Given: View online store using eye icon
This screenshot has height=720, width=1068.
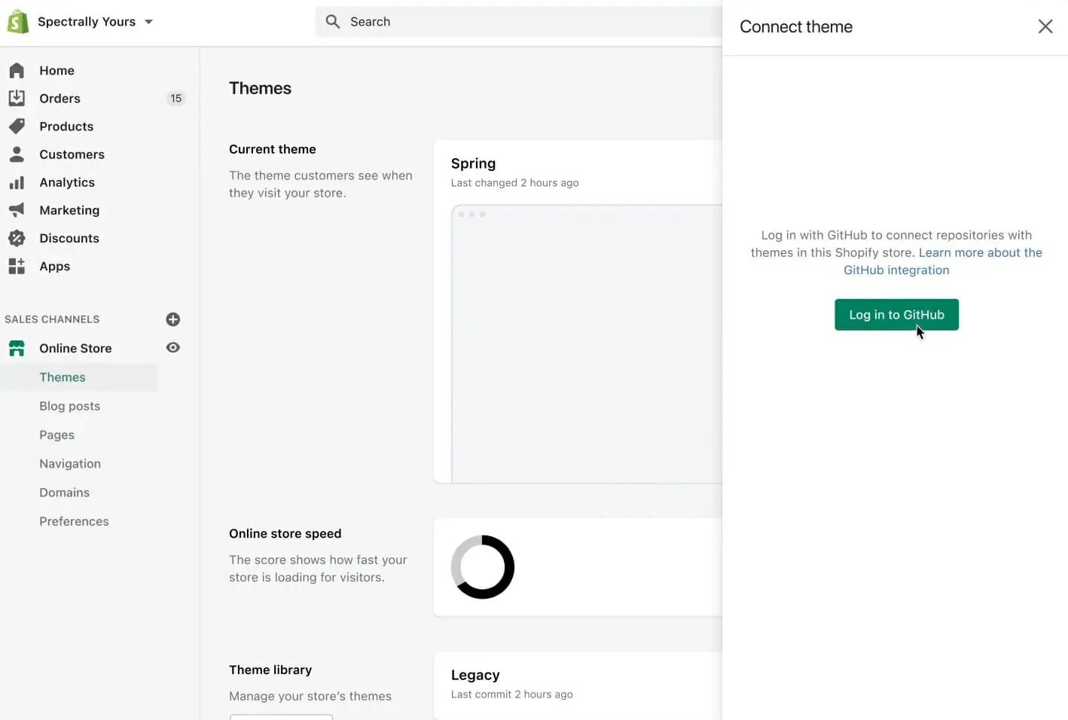Looking at the screenshot, I should click(x=172, y=348).
